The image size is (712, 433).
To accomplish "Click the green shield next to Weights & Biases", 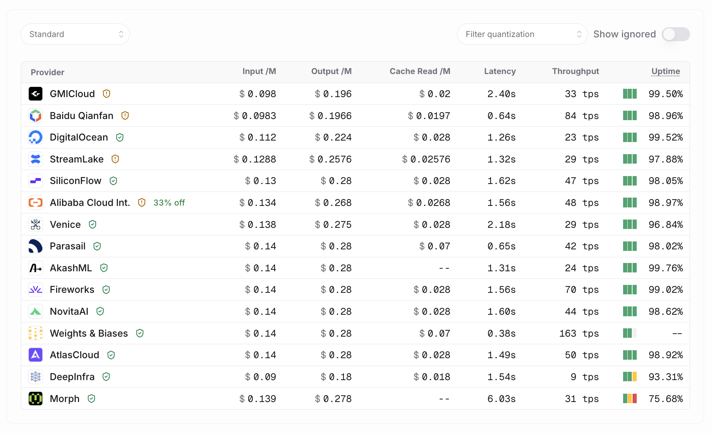I will click(x=140, y=333).
